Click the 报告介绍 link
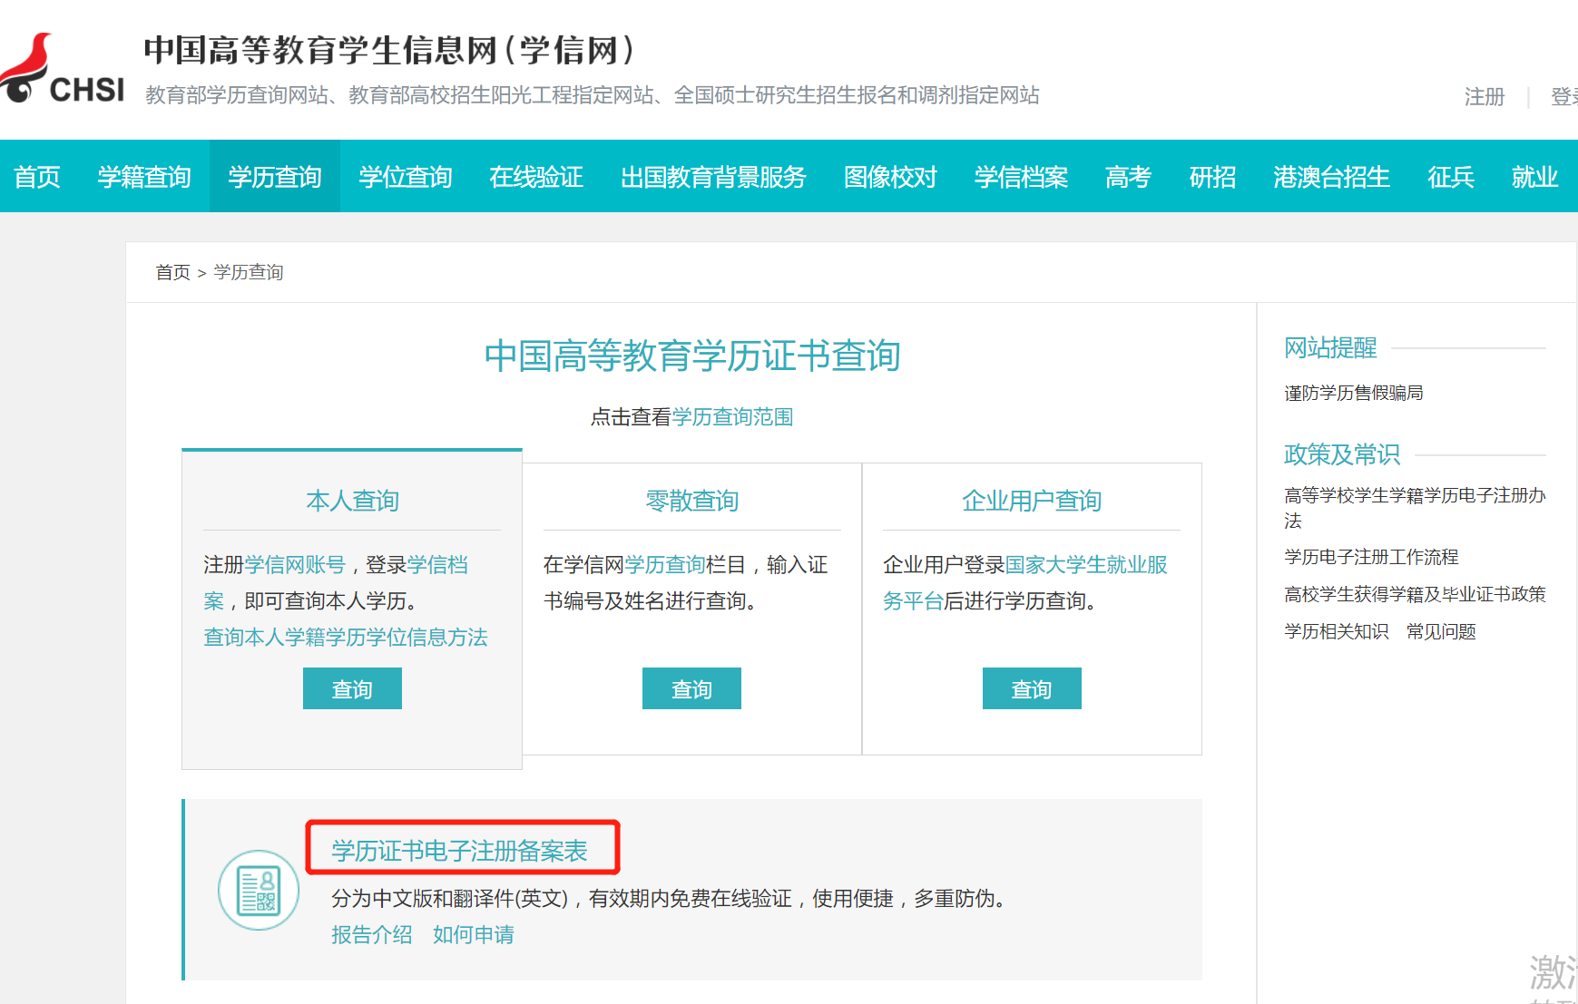Viewport: 1578px width, 1004px height. [x=372, y=935]
